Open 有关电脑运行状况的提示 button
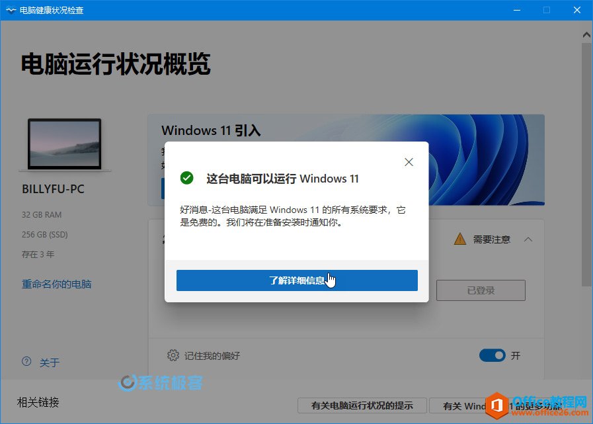The height and width of the screenshot is (424, 593). click(x=362, y=406)
